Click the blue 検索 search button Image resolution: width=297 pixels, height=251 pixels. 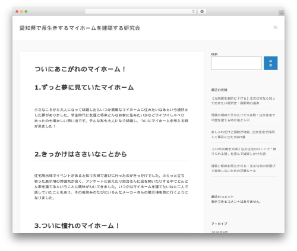pos(270,63)
